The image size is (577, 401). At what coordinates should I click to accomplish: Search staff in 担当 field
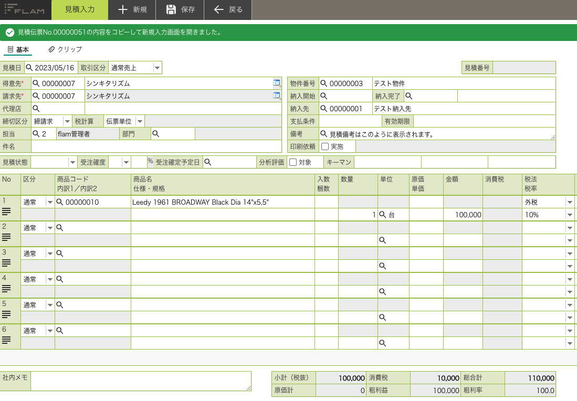click(x=36, y=133)
